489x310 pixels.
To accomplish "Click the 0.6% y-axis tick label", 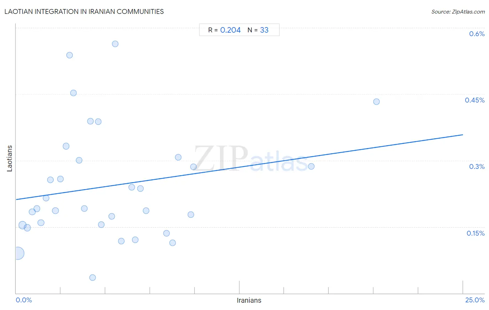I will [x=477, y=34].
